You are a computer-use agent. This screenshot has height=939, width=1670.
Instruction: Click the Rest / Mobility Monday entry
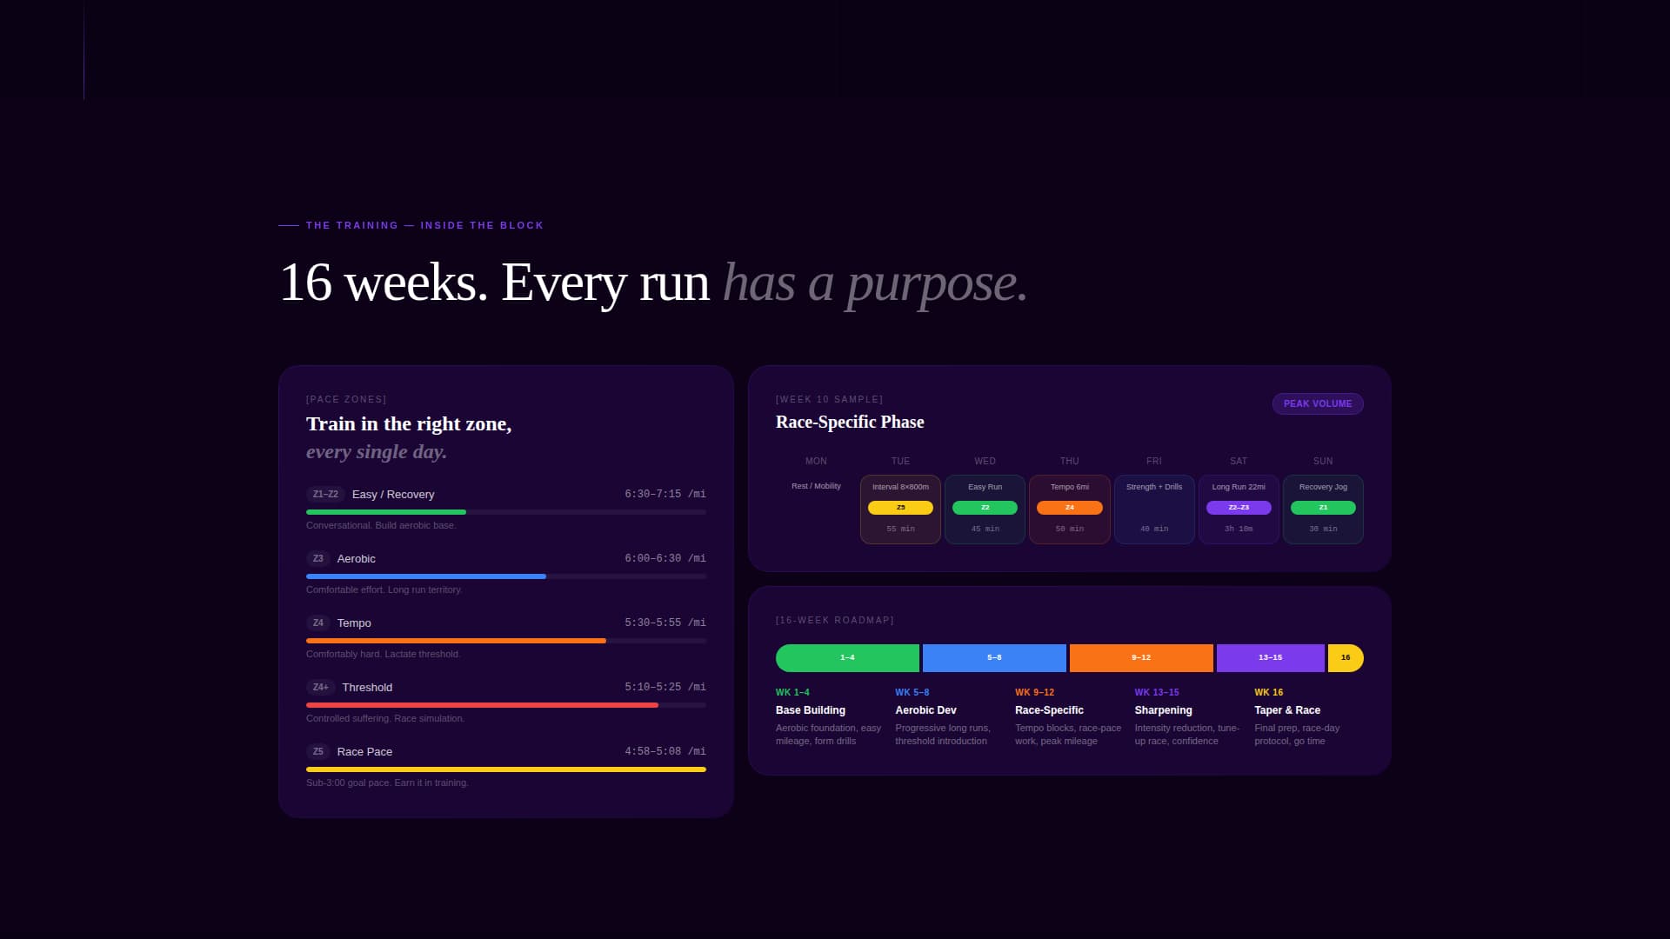816,486
